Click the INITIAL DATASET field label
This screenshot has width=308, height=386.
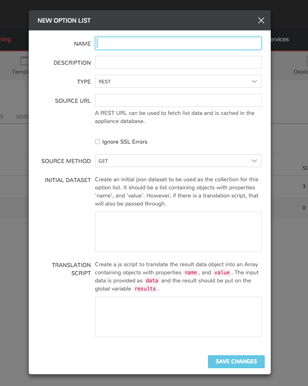click(x=68, y=180)
